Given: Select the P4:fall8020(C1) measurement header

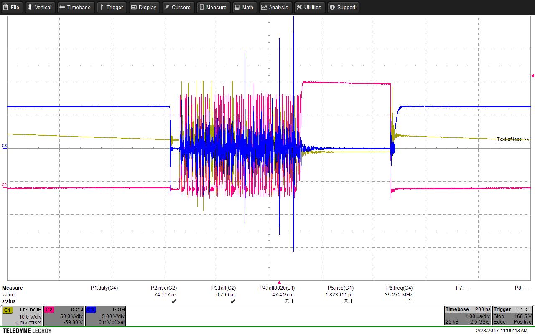Looking at the screenshot, I should [x=277, y=288].
